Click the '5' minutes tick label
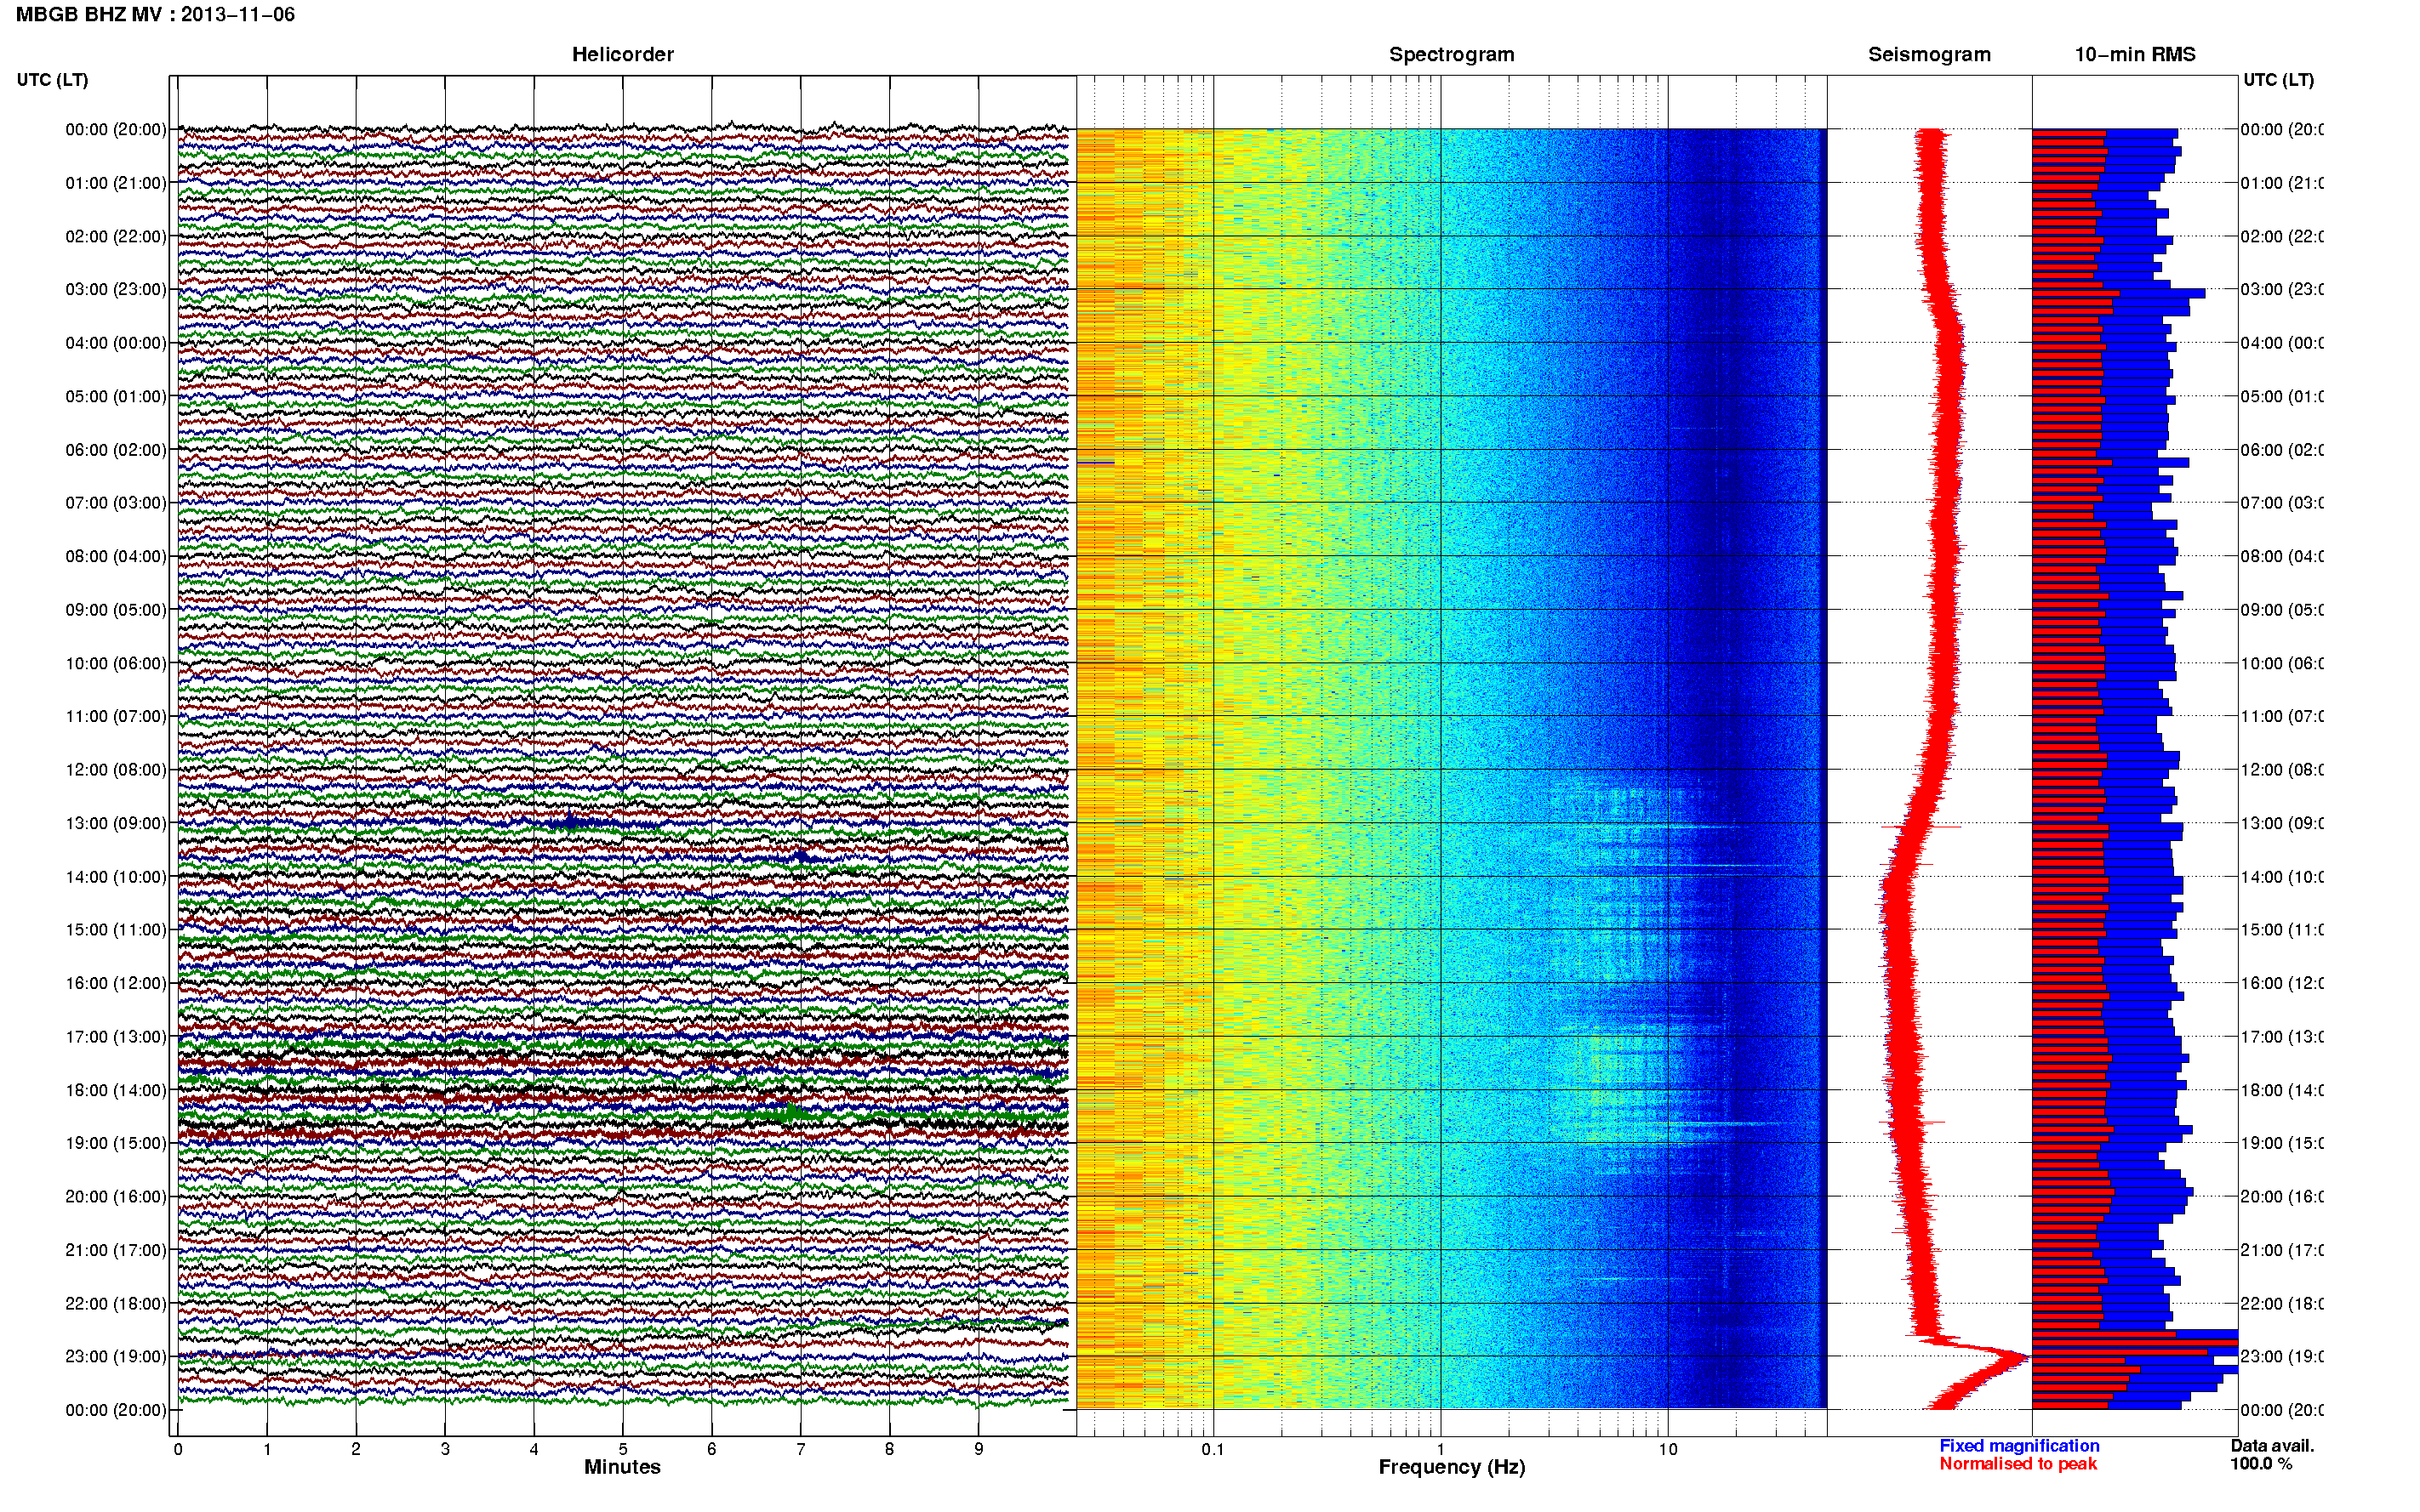 click(x=622, y=1449)
